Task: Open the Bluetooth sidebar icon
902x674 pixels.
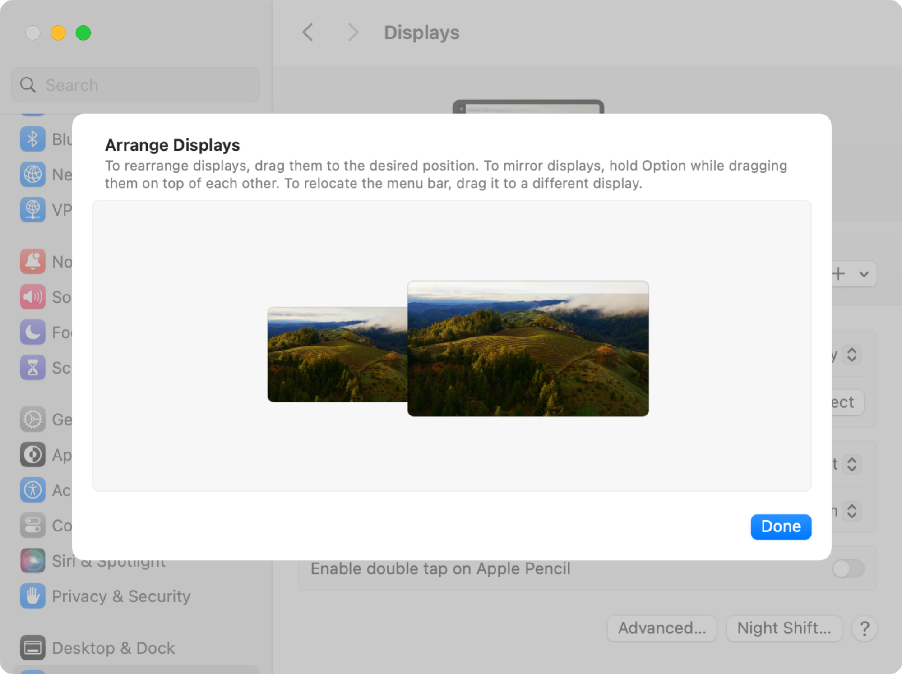Action: [32, 139]
